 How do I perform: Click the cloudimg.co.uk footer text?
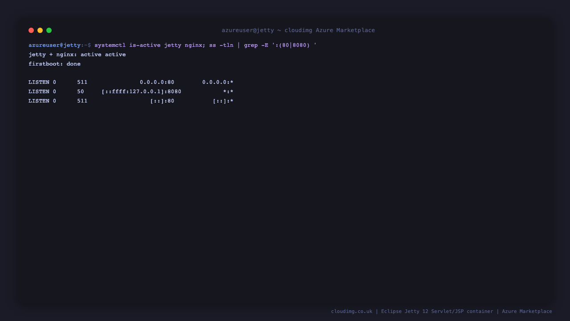(x=352, y=312)
